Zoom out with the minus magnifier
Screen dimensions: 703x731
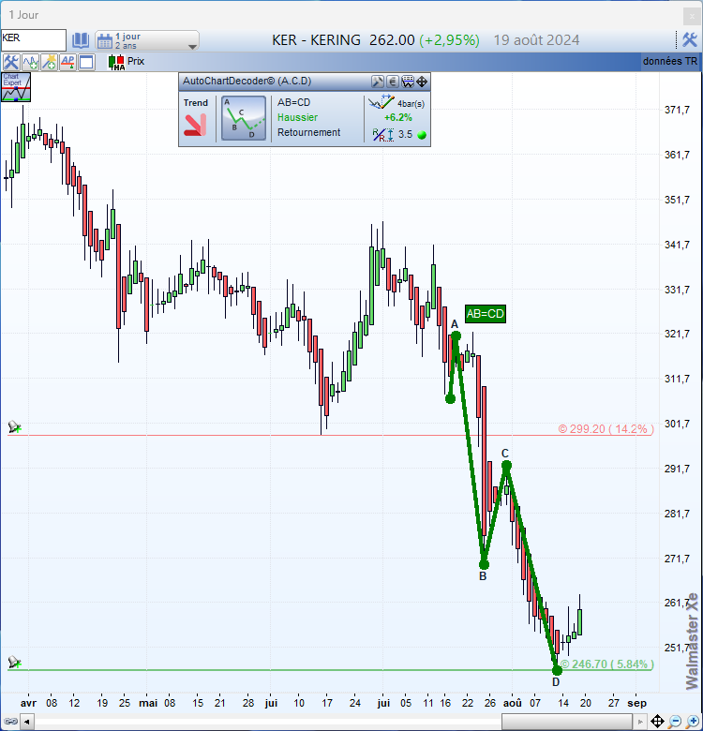point(675,722)
